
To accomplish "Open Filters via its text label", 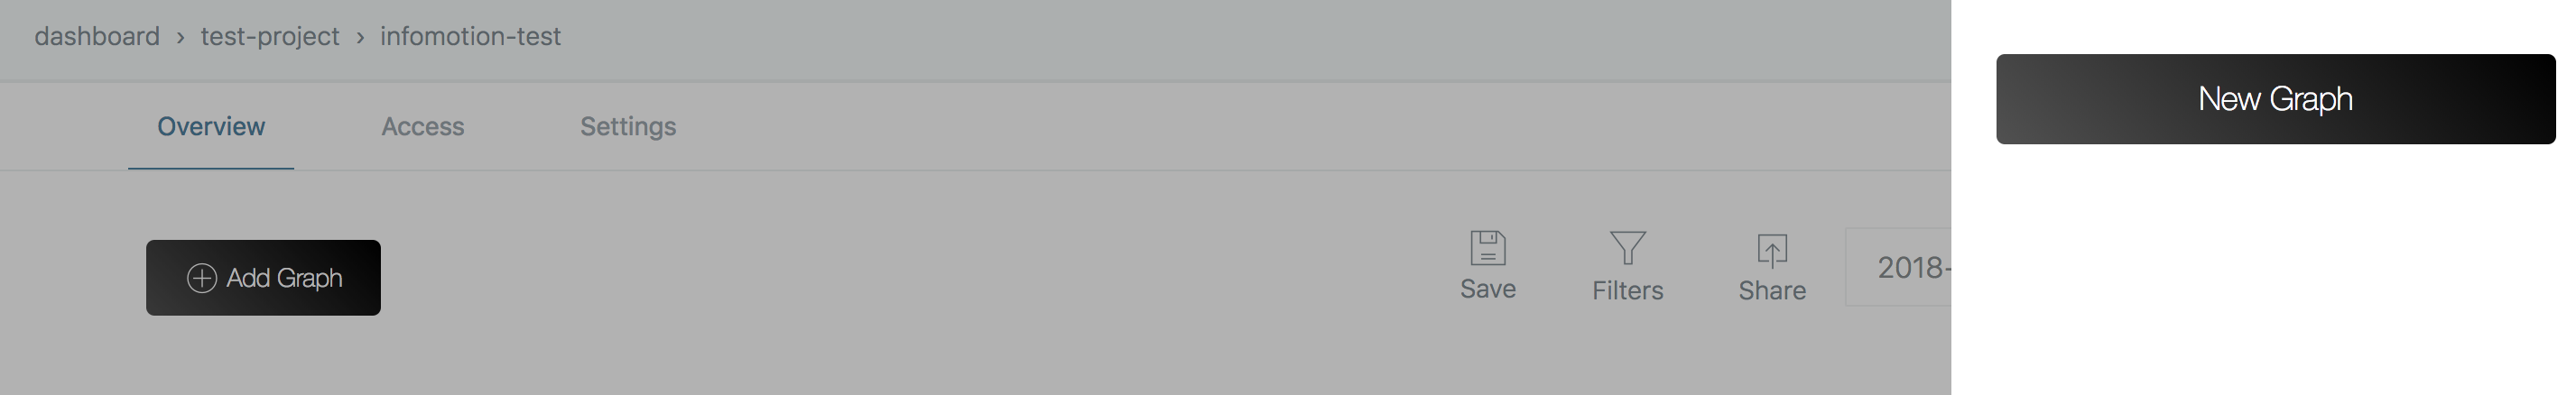I will pos(1627,291).
